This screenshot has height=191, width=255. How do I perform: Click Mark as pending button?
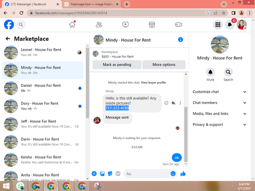pos(117,65)
